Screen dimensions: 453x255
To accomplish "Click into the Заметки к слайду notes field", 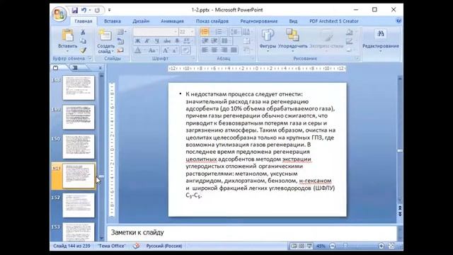I will pos(252,233).
